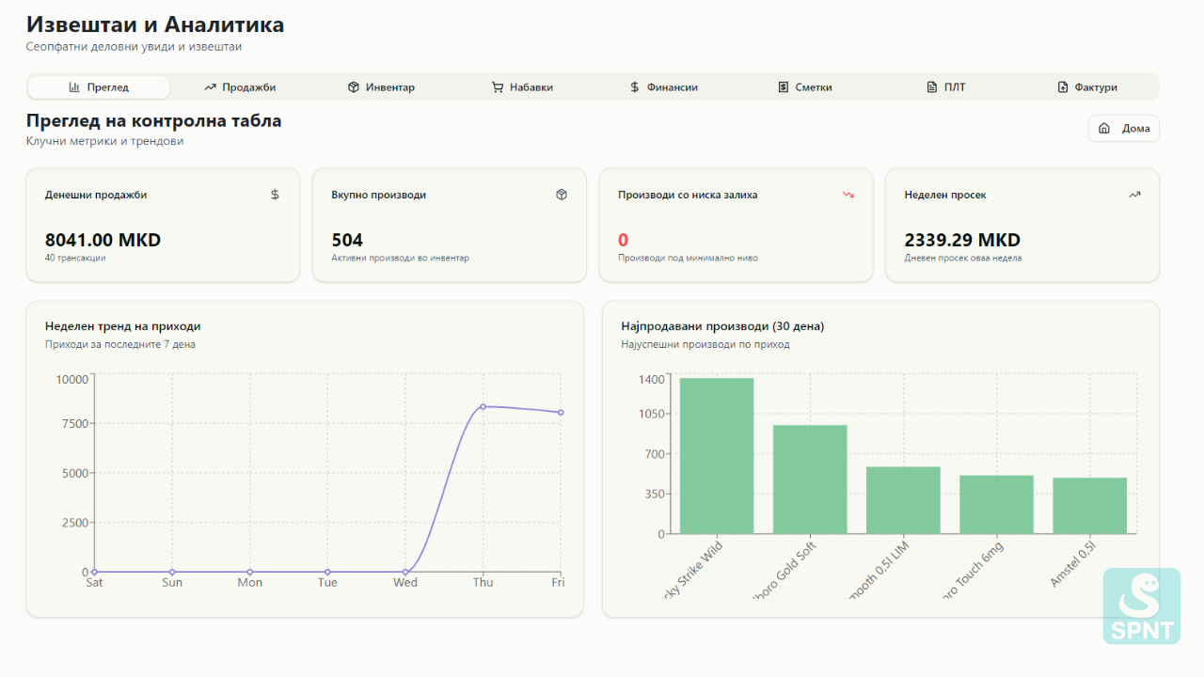
Task: Click the SPNT snake logo badge
Action: click(x=1141, y=606)
